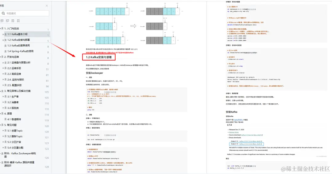332x174 pixels.
Task: Expand the 1.2 Kafka安装与部署 bookmark
Action: pyautogui.click(x=3, y=40)
